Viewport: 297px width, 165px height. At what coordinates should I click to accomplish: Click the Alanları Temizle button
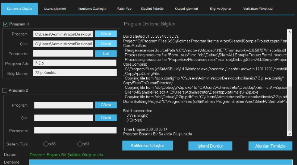tap(270, 146)
